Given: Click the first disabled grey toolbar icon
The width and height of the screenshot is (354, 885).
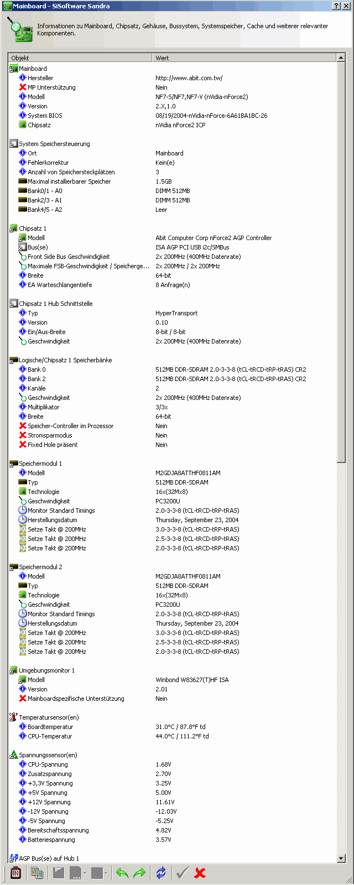Looking at the screenshot, I should pos(58,873).
